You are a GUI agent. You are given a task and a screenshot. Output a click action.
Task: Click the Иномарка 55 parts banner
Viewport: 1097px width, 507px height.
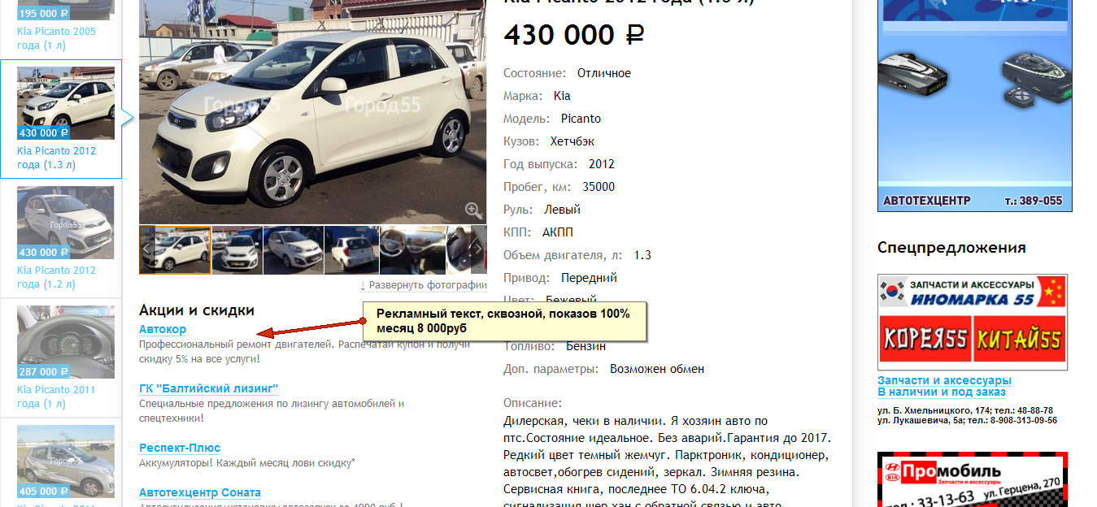[x=973, y=323]
